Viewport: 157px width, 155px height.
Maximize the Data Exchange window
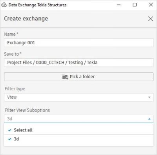click(x=135, y=5)
